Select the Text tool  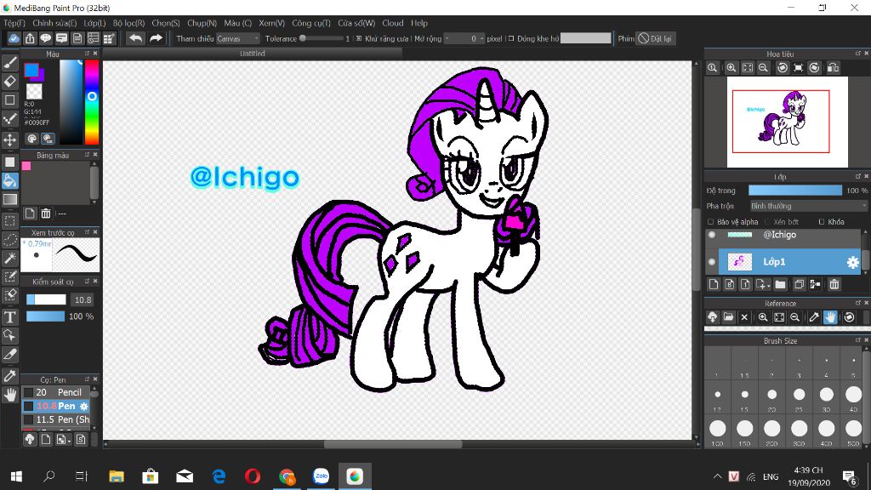[10, 316]
